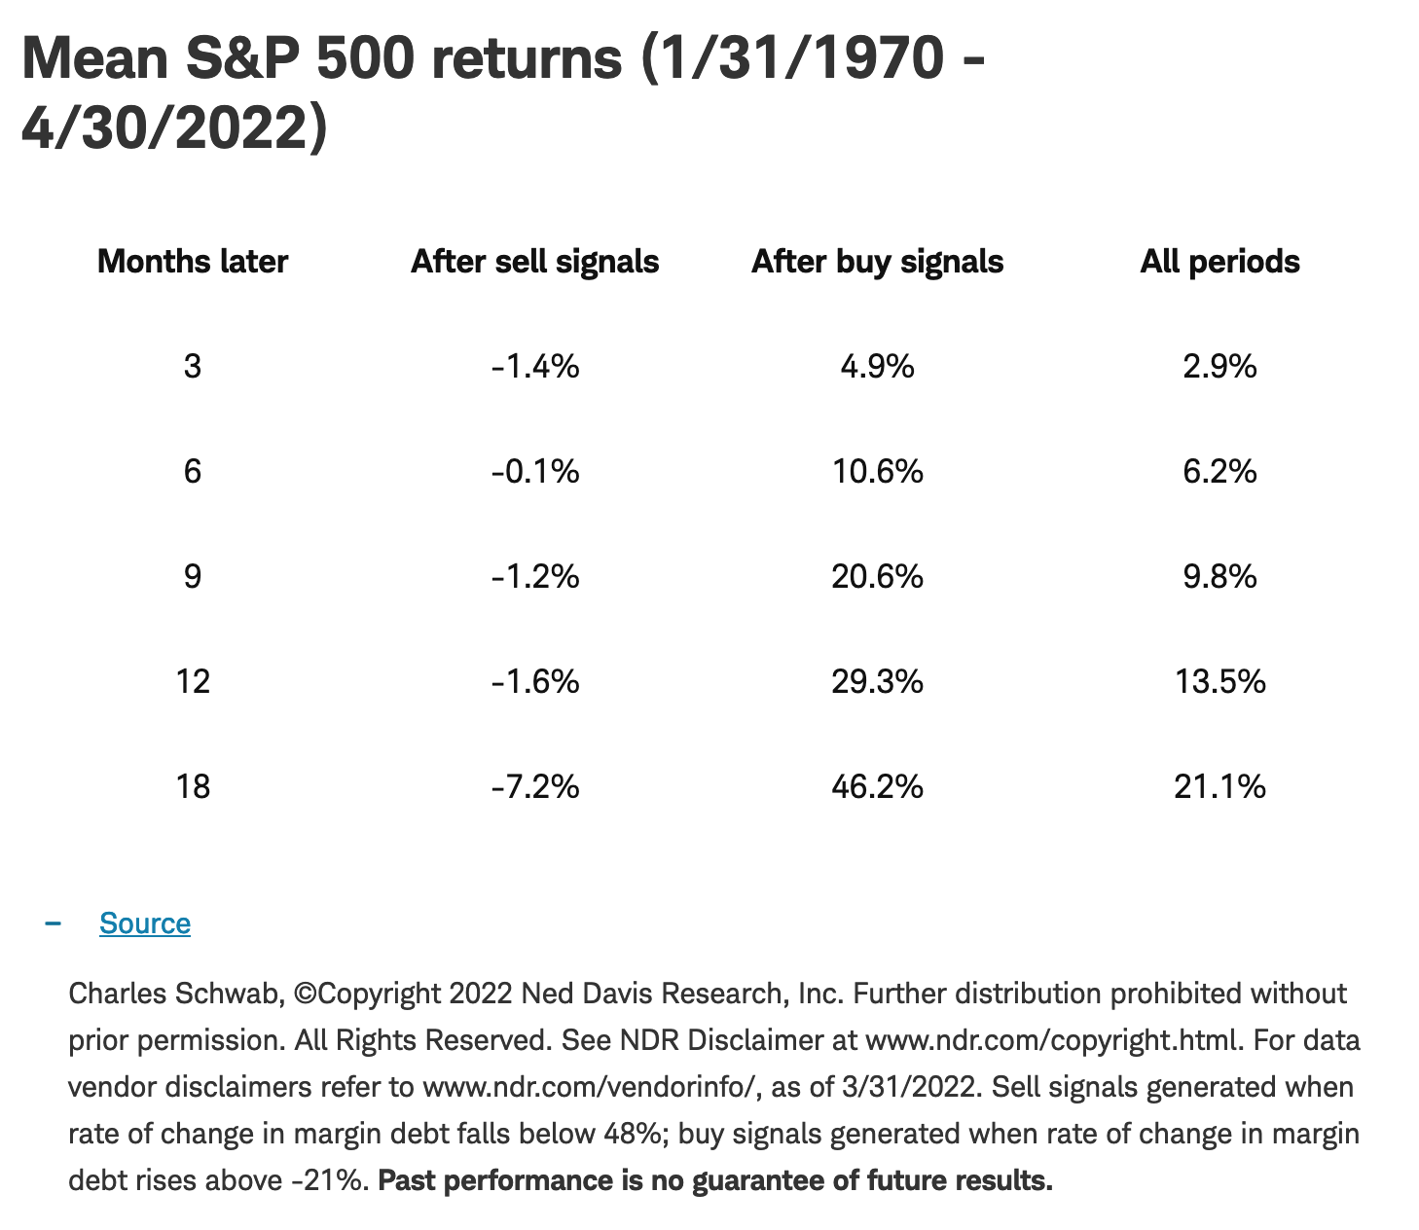Click the All periods column header
This screenshot has width=1419, height=1230.
(1219, 262)
